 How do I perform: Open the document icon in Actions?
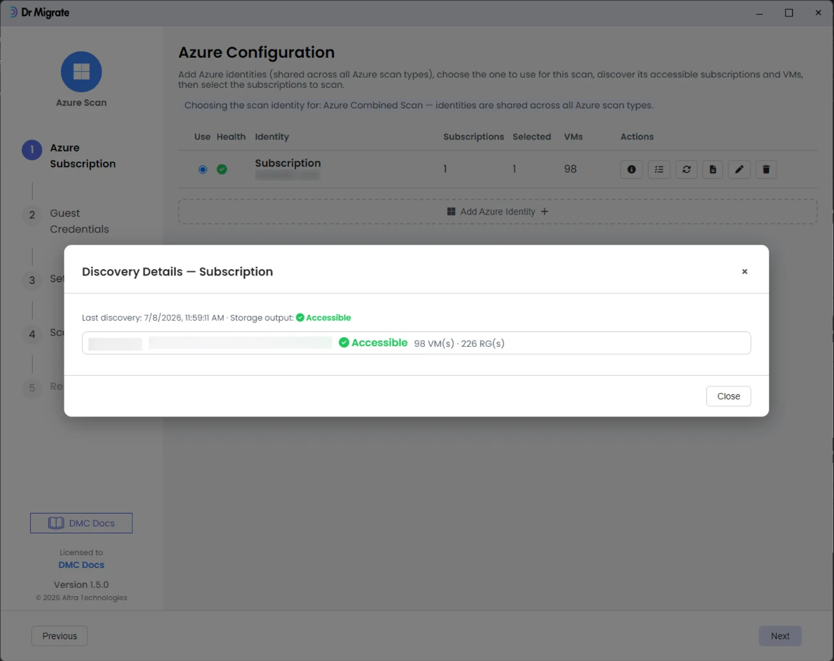[x=713, y=169]
